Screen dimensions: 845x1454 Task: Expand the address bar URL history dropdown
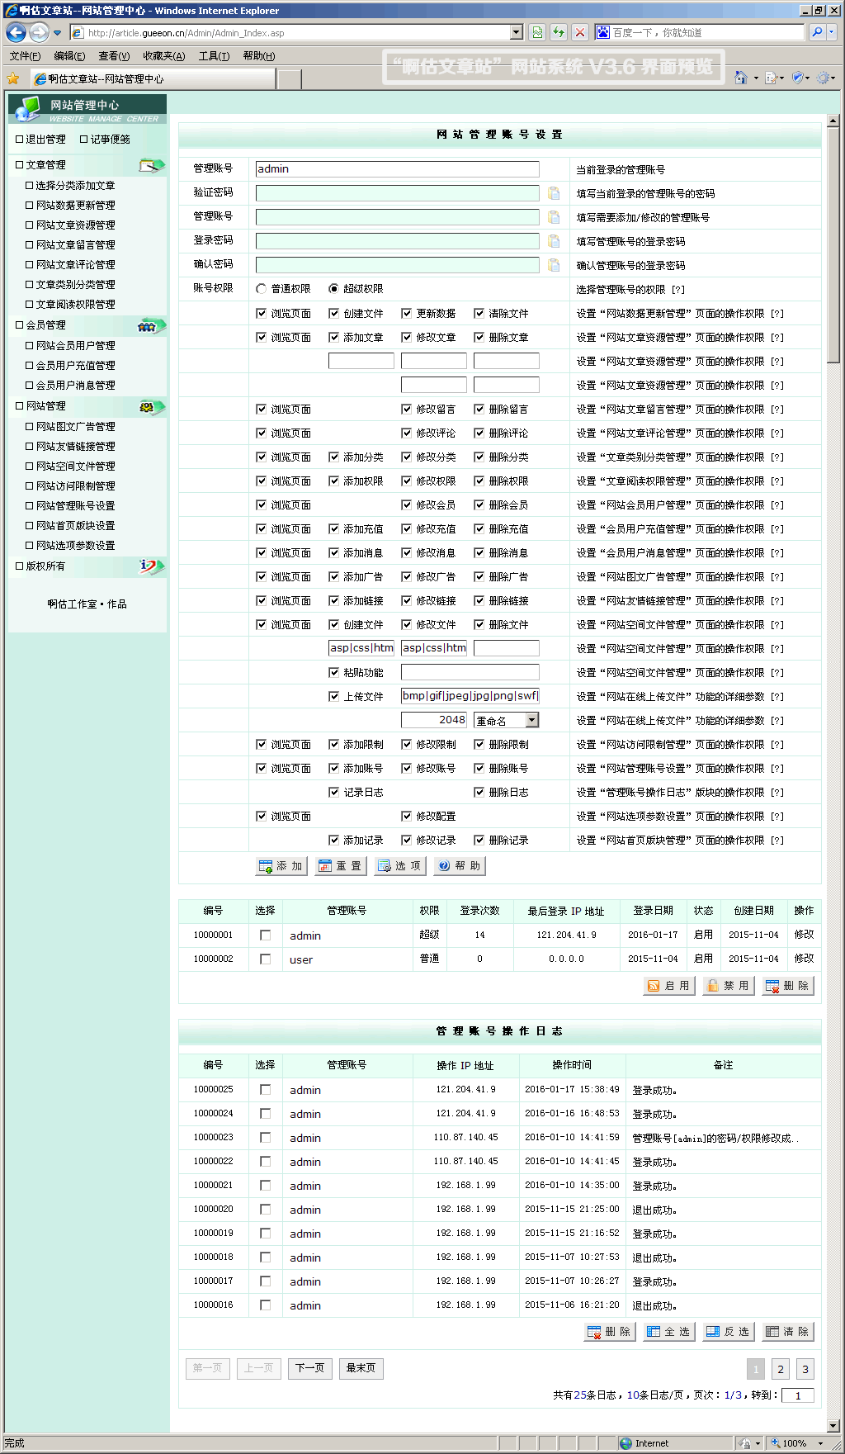point(517,32)
